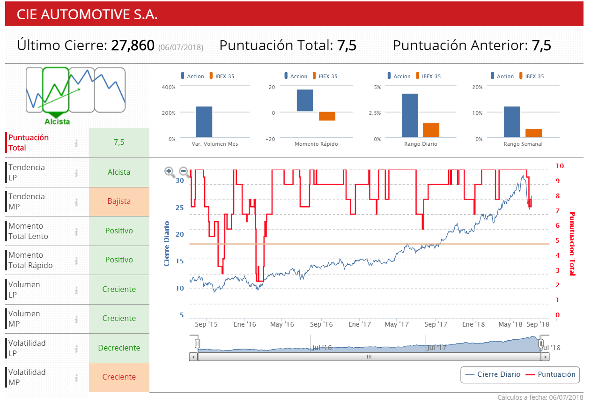Click the Rango Semanal chart label
591x403 pixels.
coord(523,144)
